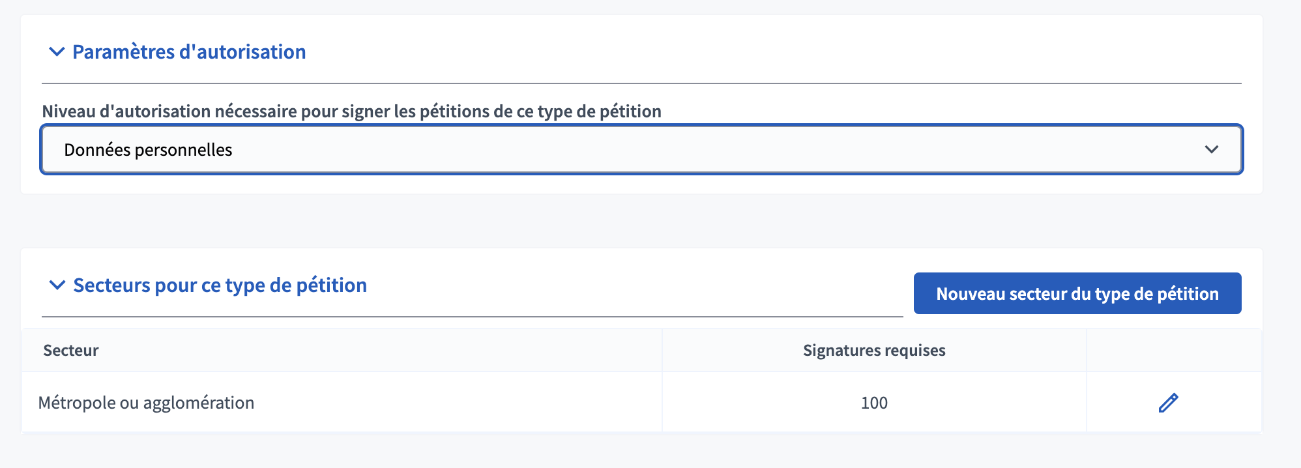Click blank middle area of the authorization select field

[652, 150]
